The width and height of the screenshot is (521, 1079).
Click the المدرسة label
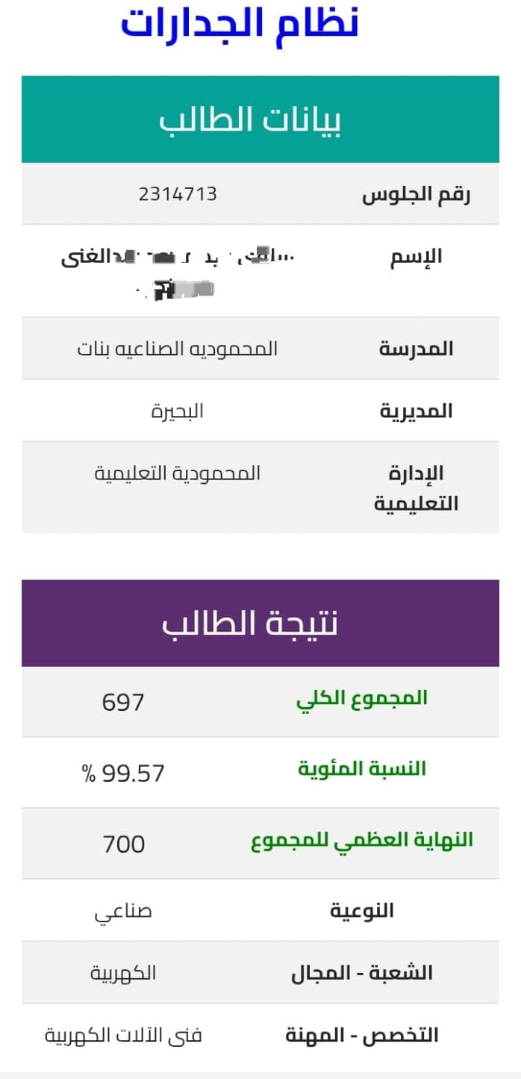click(x=417, y=349)
